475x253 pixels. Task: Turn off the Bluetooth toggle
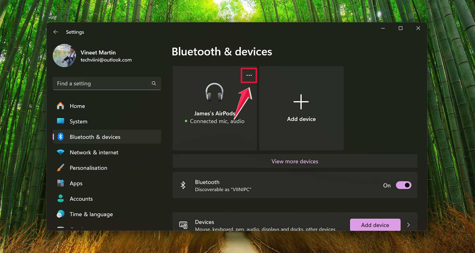click(x=403, y=185)
